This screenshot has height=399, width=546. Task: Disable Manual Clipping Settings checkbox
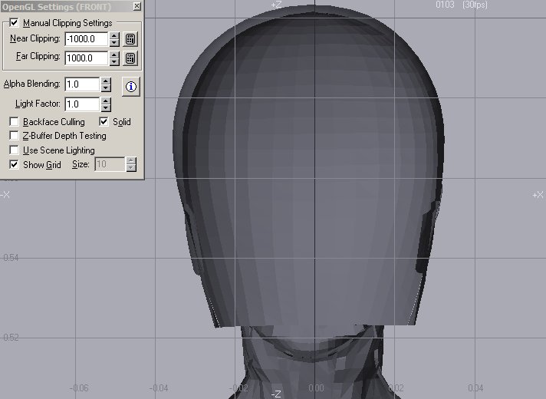[14, 23]
